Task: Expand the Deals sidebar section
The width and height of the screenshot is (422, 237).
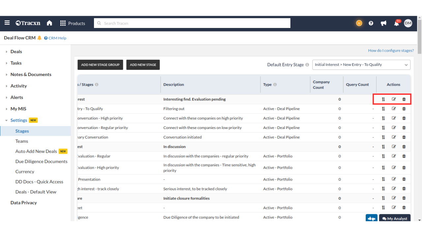Action: tap(16, 52)
